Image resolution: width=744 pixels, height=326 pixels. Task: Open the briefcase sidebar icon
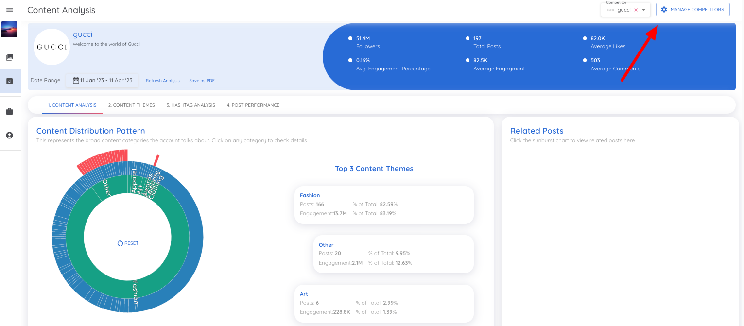9,111
